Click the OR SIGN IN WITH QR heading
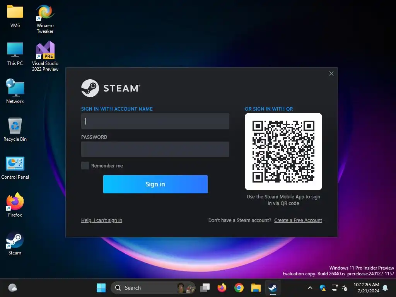Image resolution: width=396 pixels, height=297 pixels. tap(269, 109)
